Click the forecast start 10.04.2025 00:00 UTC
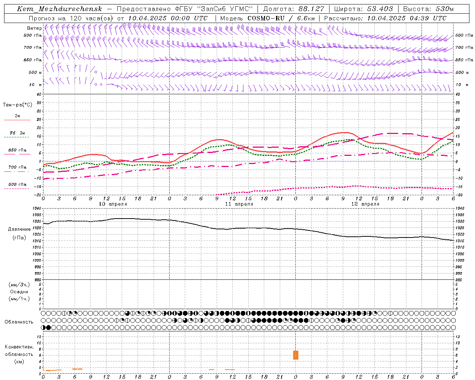 click(x=168, y=18)
